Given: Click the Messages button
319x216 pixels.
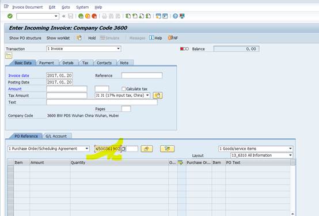Looking at the screenshot, I should pos(137,38).
